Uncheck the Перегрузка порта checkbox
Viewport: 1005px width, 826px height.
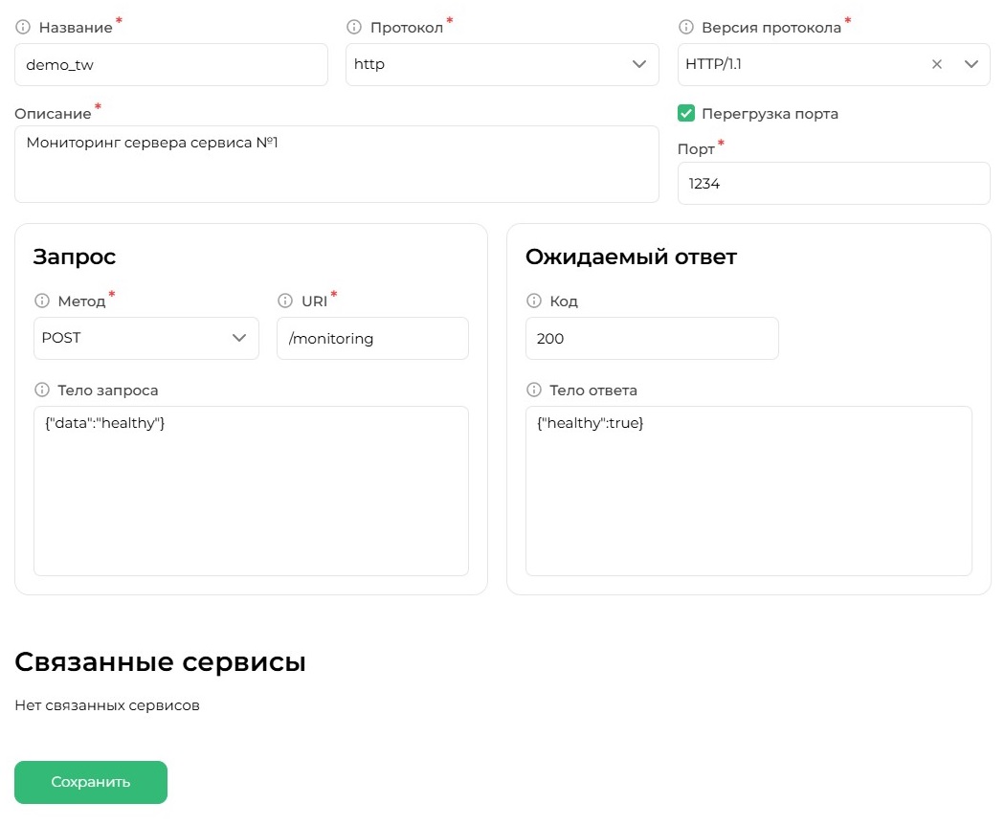(686, 113)
